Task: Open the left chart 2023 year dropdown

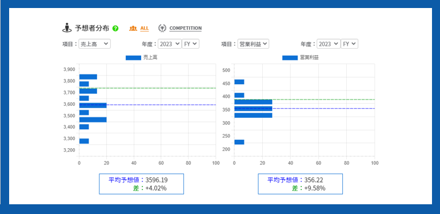Action: [x=170, y=44]
